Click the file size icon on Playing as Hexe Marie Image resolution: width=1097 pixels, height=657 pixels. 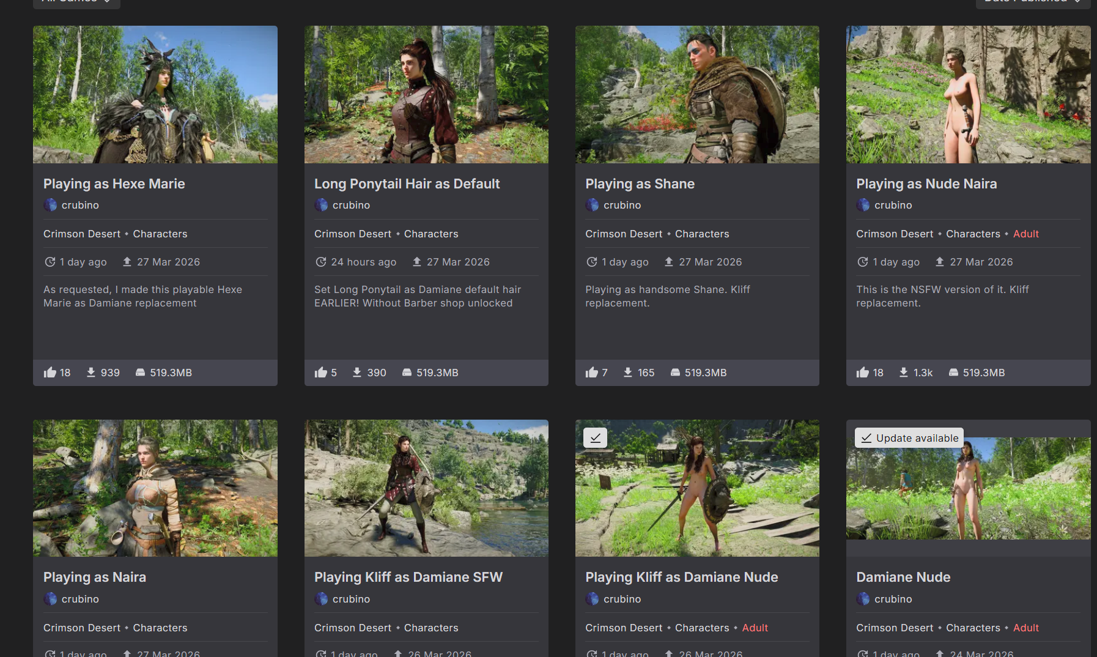pos(140,373)
